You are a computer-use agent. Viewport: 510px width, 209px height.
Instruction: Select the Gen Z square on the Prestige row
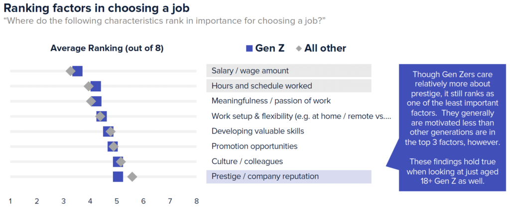pyautogui.click(x=118, y=177)
